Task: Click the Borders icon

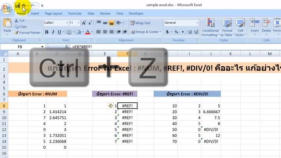Action: [x=69, y=32]
